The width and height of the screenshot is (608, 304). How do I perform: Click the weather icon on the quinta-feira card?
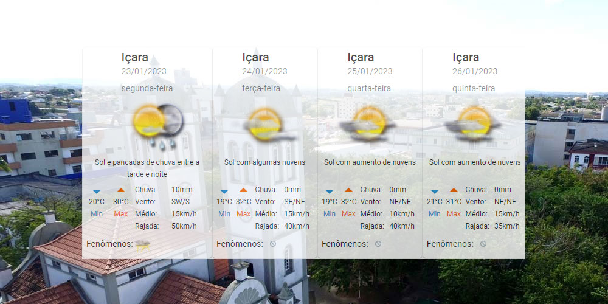tap(474, 123)
